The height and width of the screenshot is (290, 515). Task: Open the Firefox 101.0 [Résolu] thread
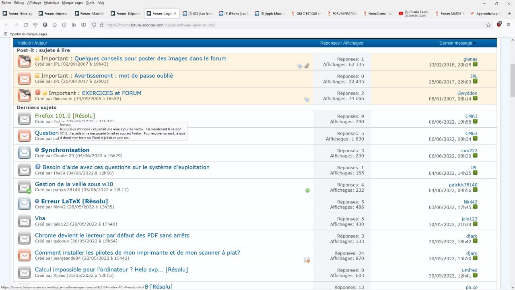click(x=65, y=116)
